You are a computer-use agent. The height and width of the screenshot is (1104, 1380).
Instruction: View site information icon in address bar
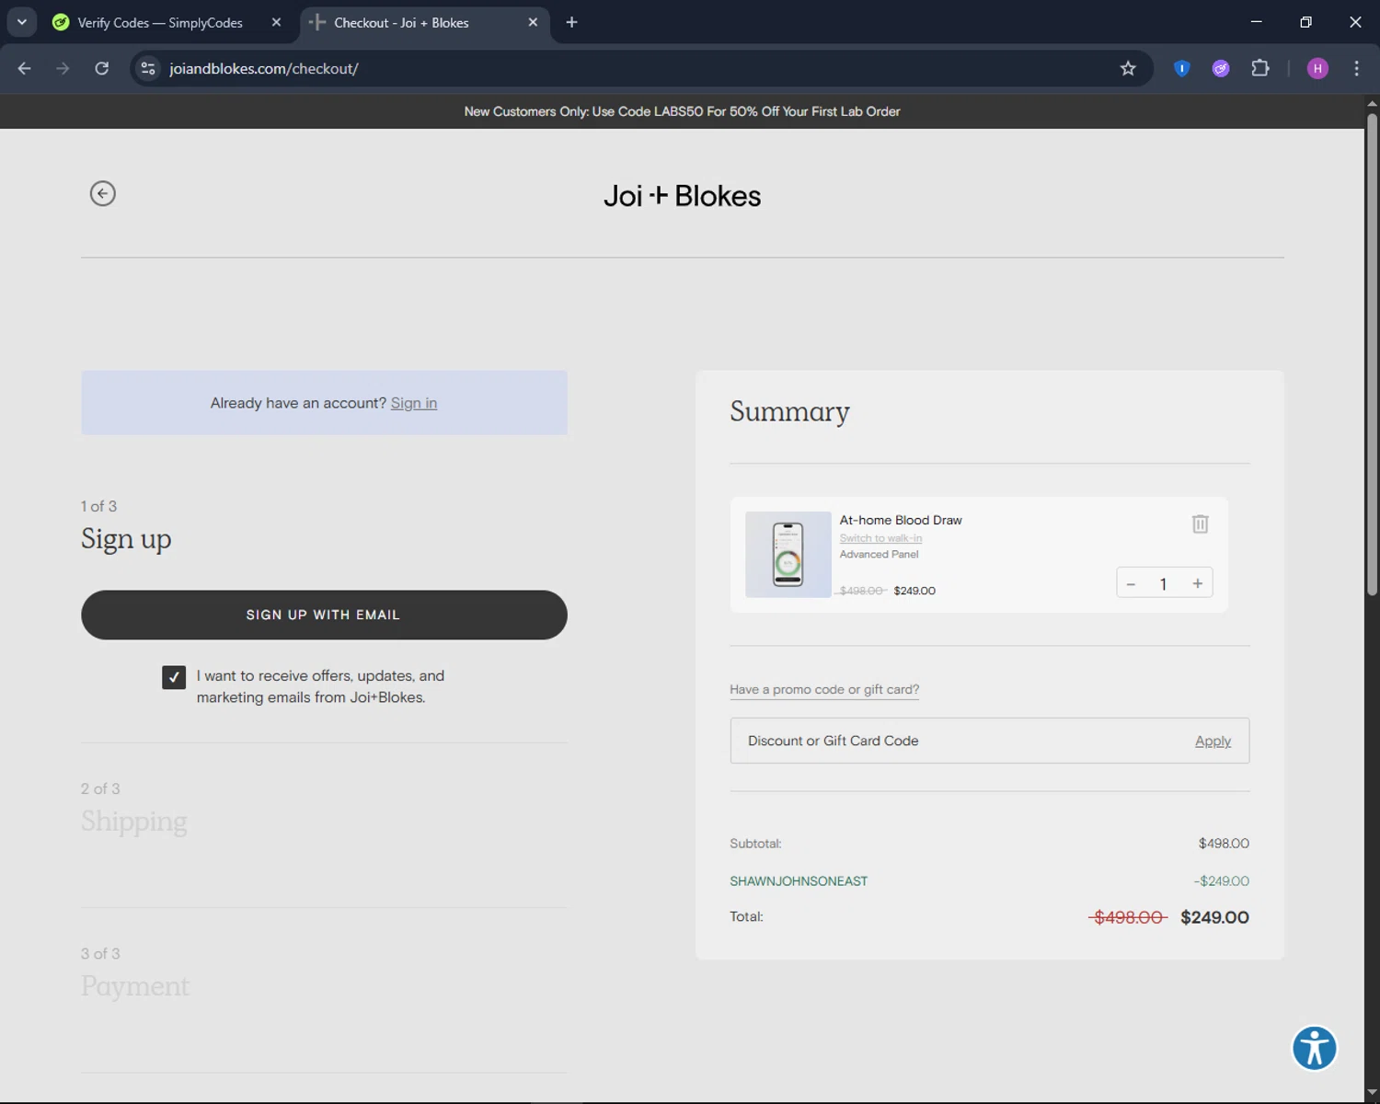[x=148, y=68]
